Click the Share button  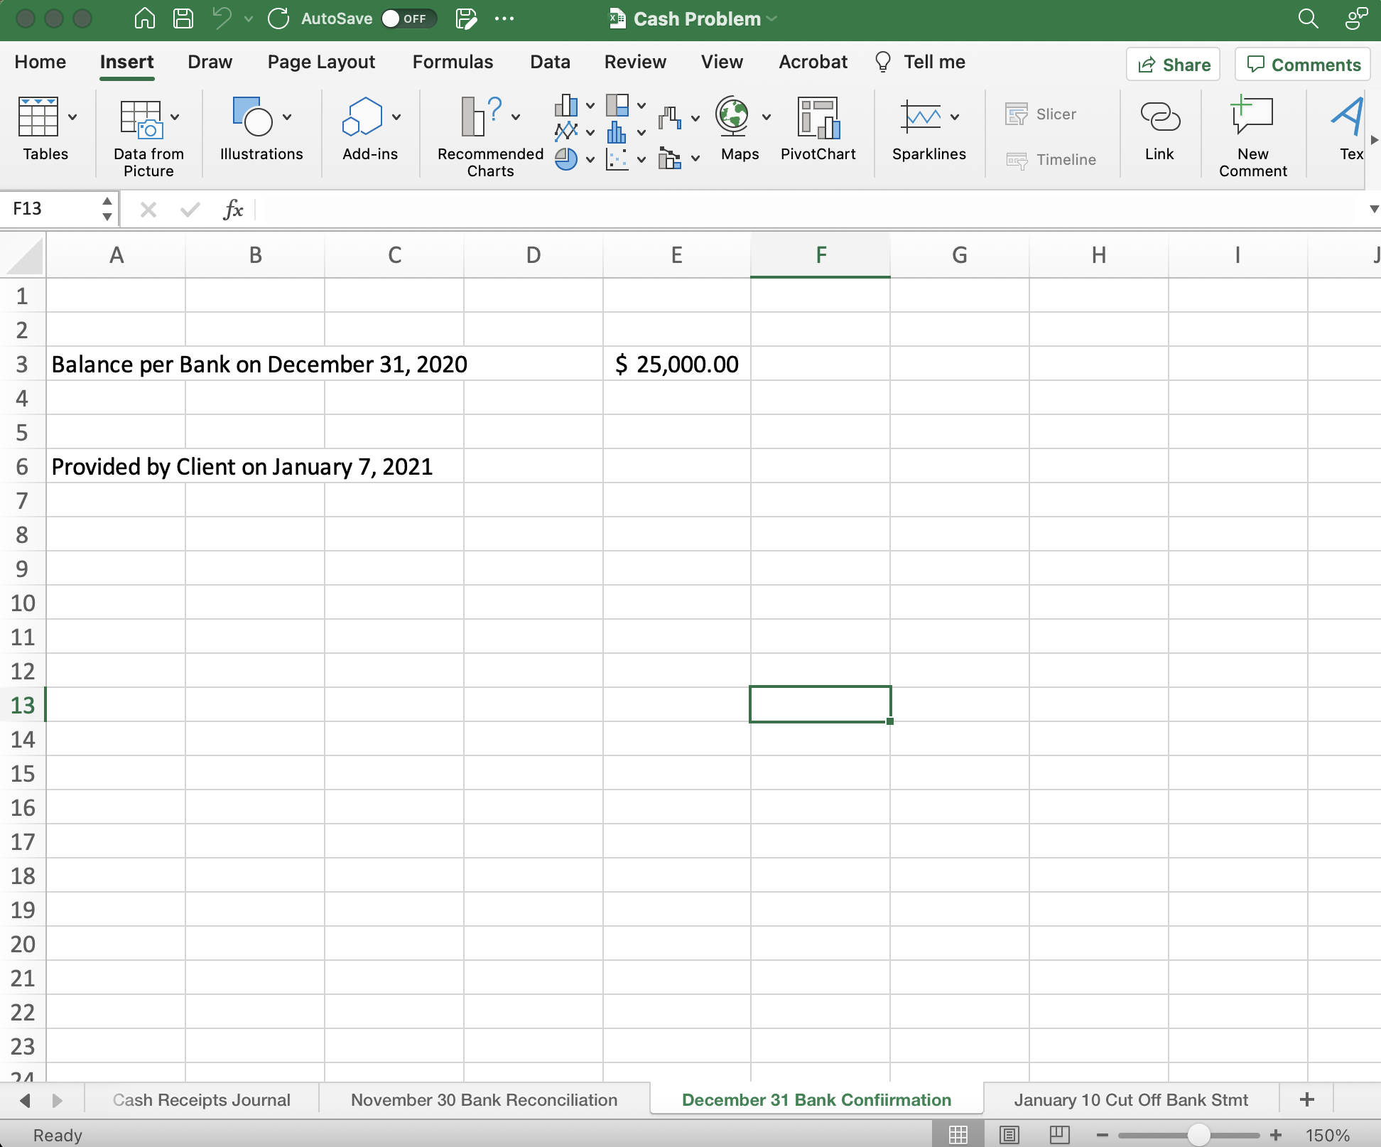1173,65
